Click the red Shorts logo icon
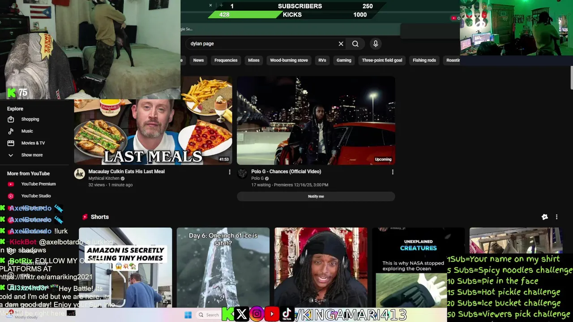Screen dimensions: 573x322 pos(85,217)
